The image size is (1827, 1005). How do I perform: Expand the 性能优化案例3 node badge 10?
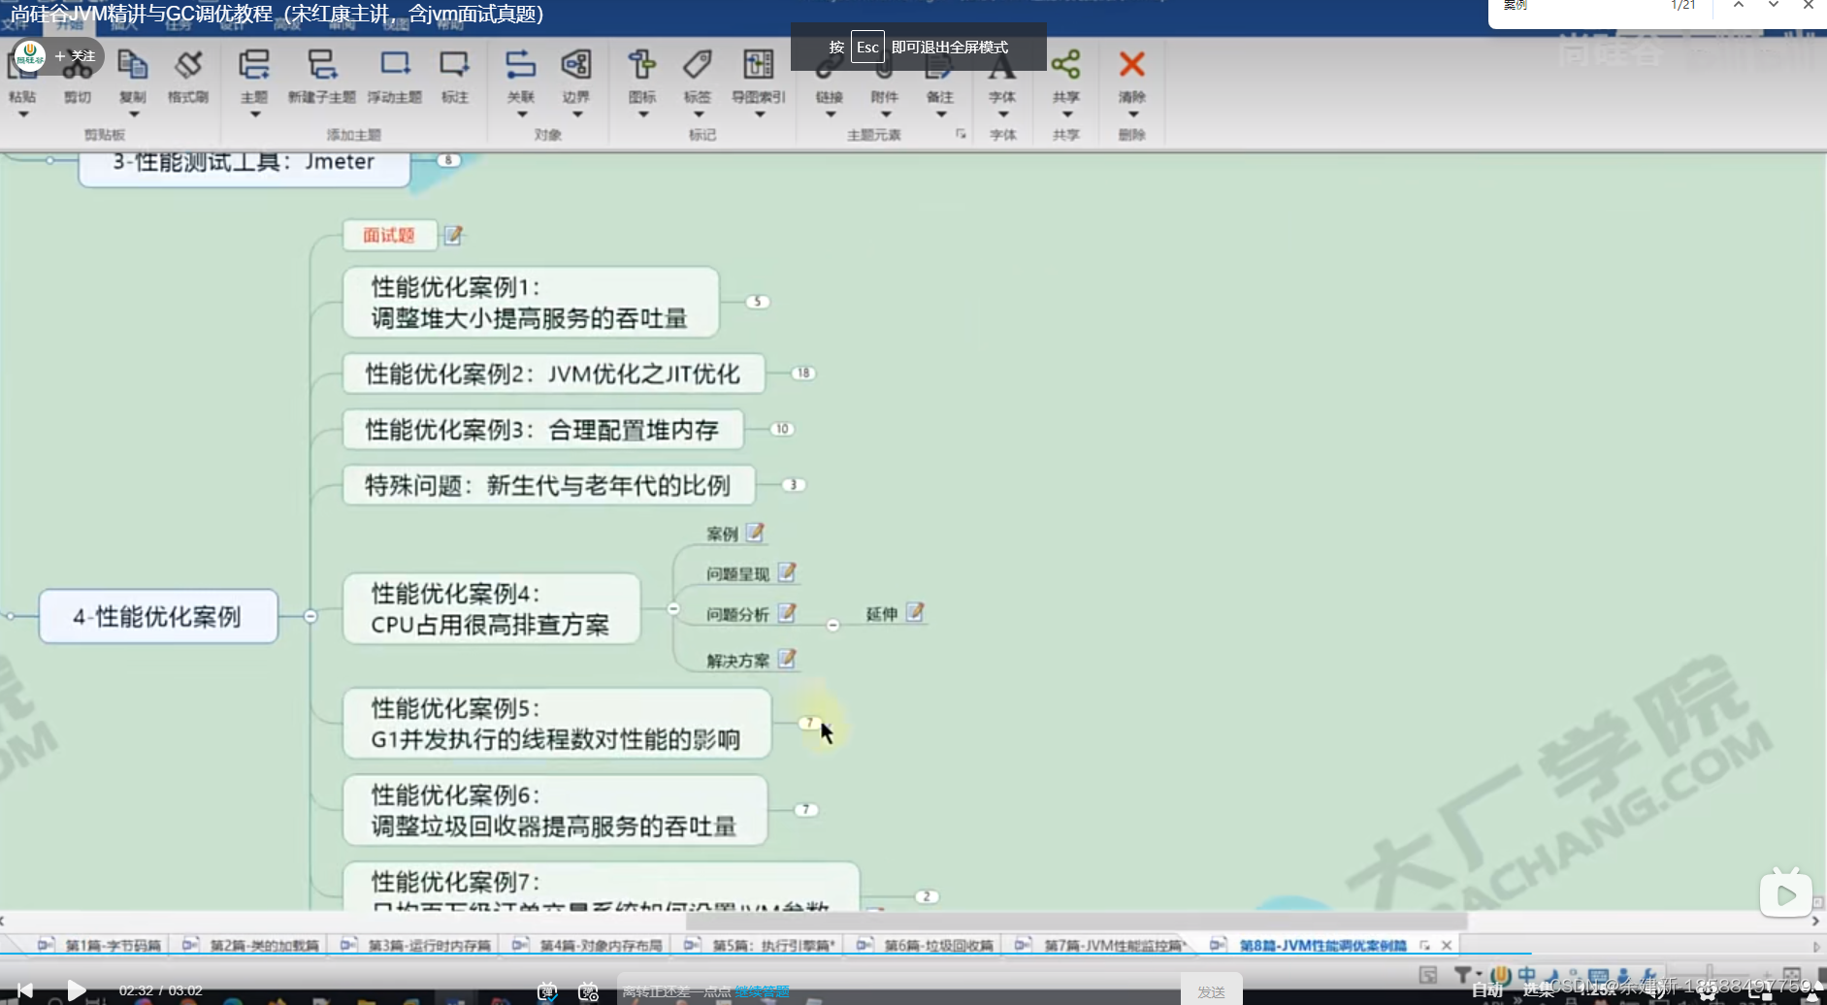coord(782,429)
